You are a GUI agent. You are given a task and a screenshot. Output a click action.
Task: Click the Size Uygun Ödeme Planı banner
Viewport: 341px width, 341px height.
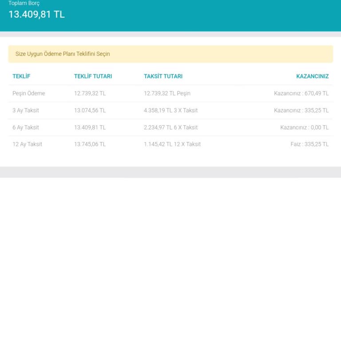[x=170, y=54]
